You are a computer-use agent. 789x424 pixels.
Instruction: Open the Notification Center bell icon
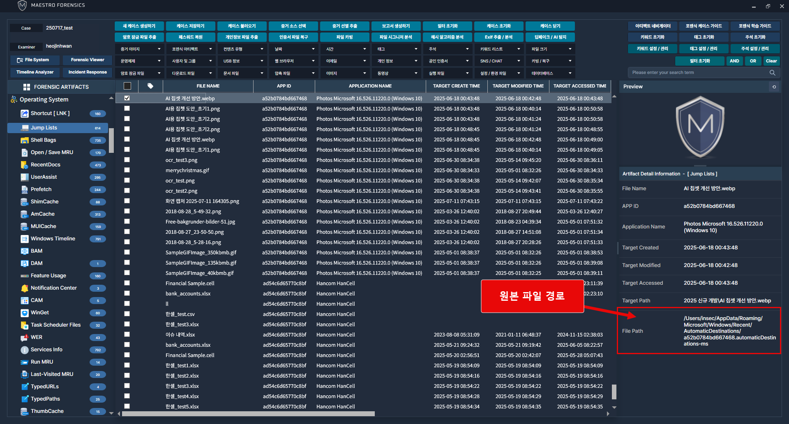pyautogui.click(x=25, y=288)
